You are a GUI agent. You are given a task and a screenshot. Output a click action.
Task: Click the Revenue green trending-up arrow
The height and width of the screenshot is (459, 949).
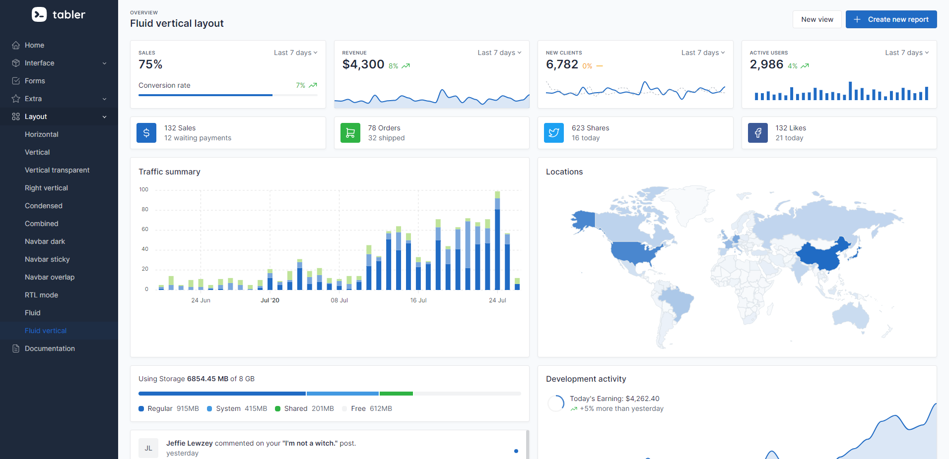point(406,66)
